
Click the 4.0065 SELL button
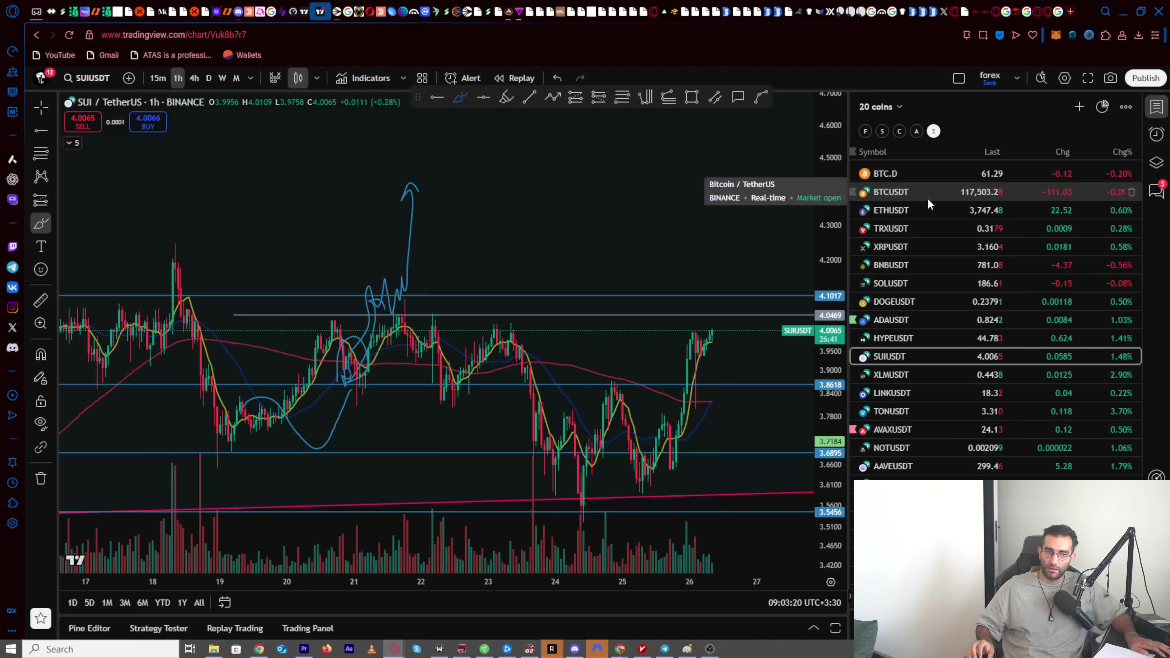pyautogui.click(x=83, y=122)
